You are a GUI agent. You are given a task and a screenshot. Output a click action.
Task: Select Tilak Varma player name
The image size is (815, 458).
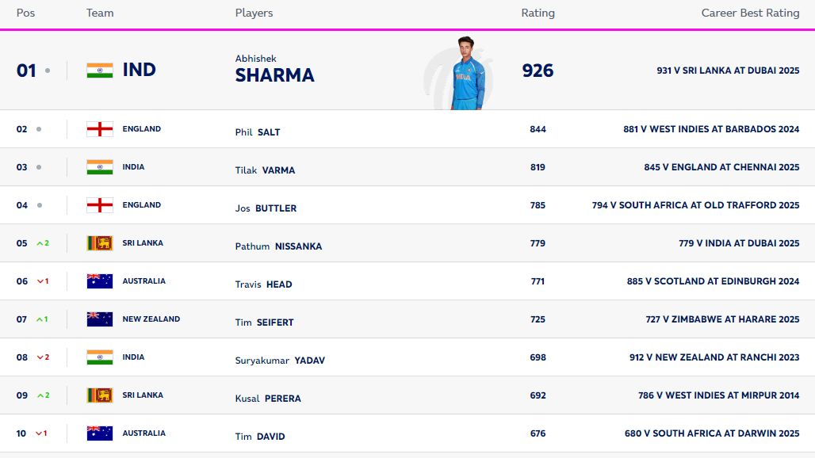pos(265,170)
